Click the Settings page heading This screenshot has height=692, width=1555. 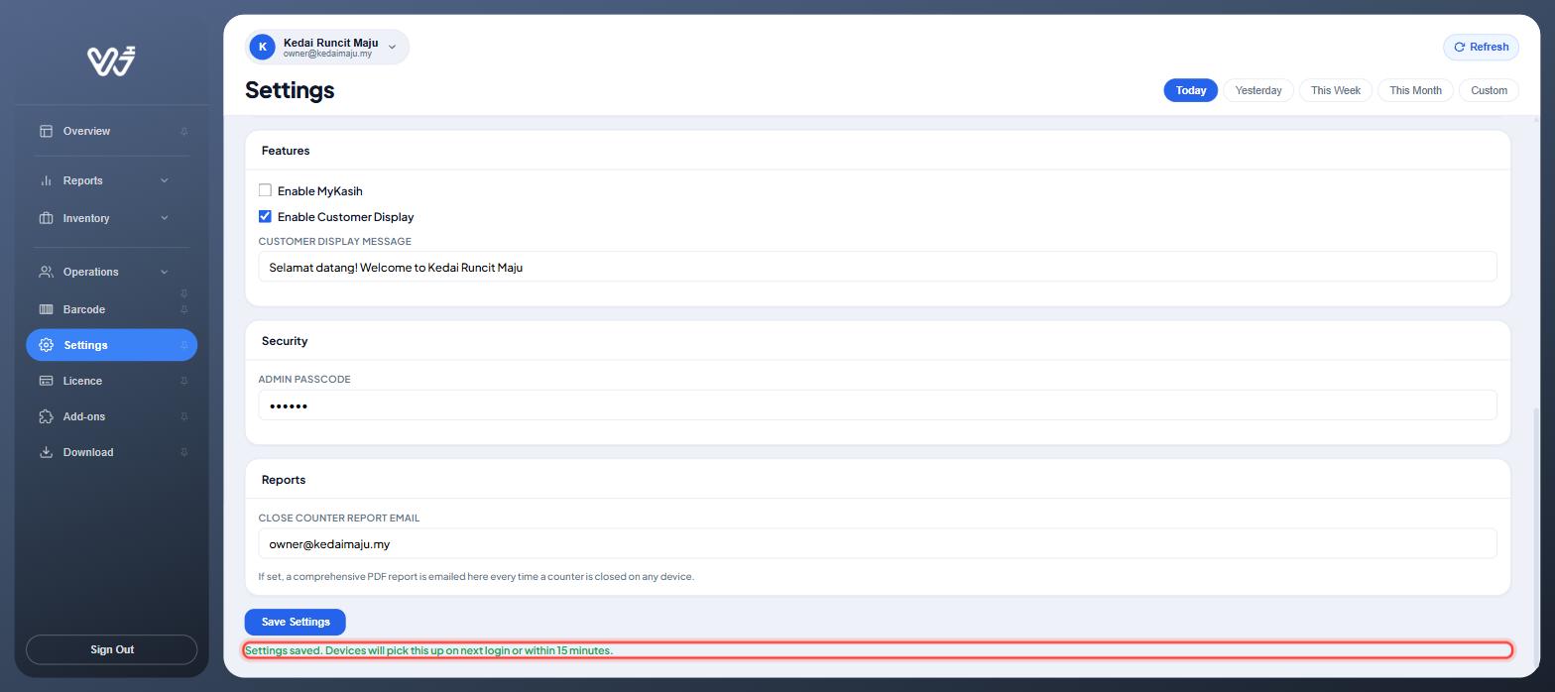(290, 90)
